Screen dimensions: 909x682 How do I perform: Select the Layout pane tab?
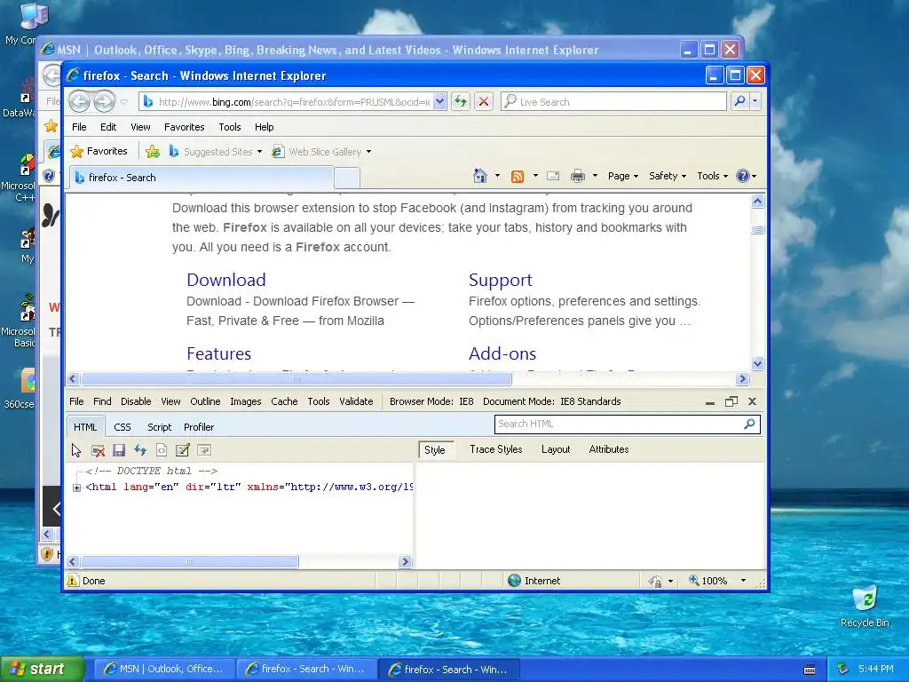556,449
